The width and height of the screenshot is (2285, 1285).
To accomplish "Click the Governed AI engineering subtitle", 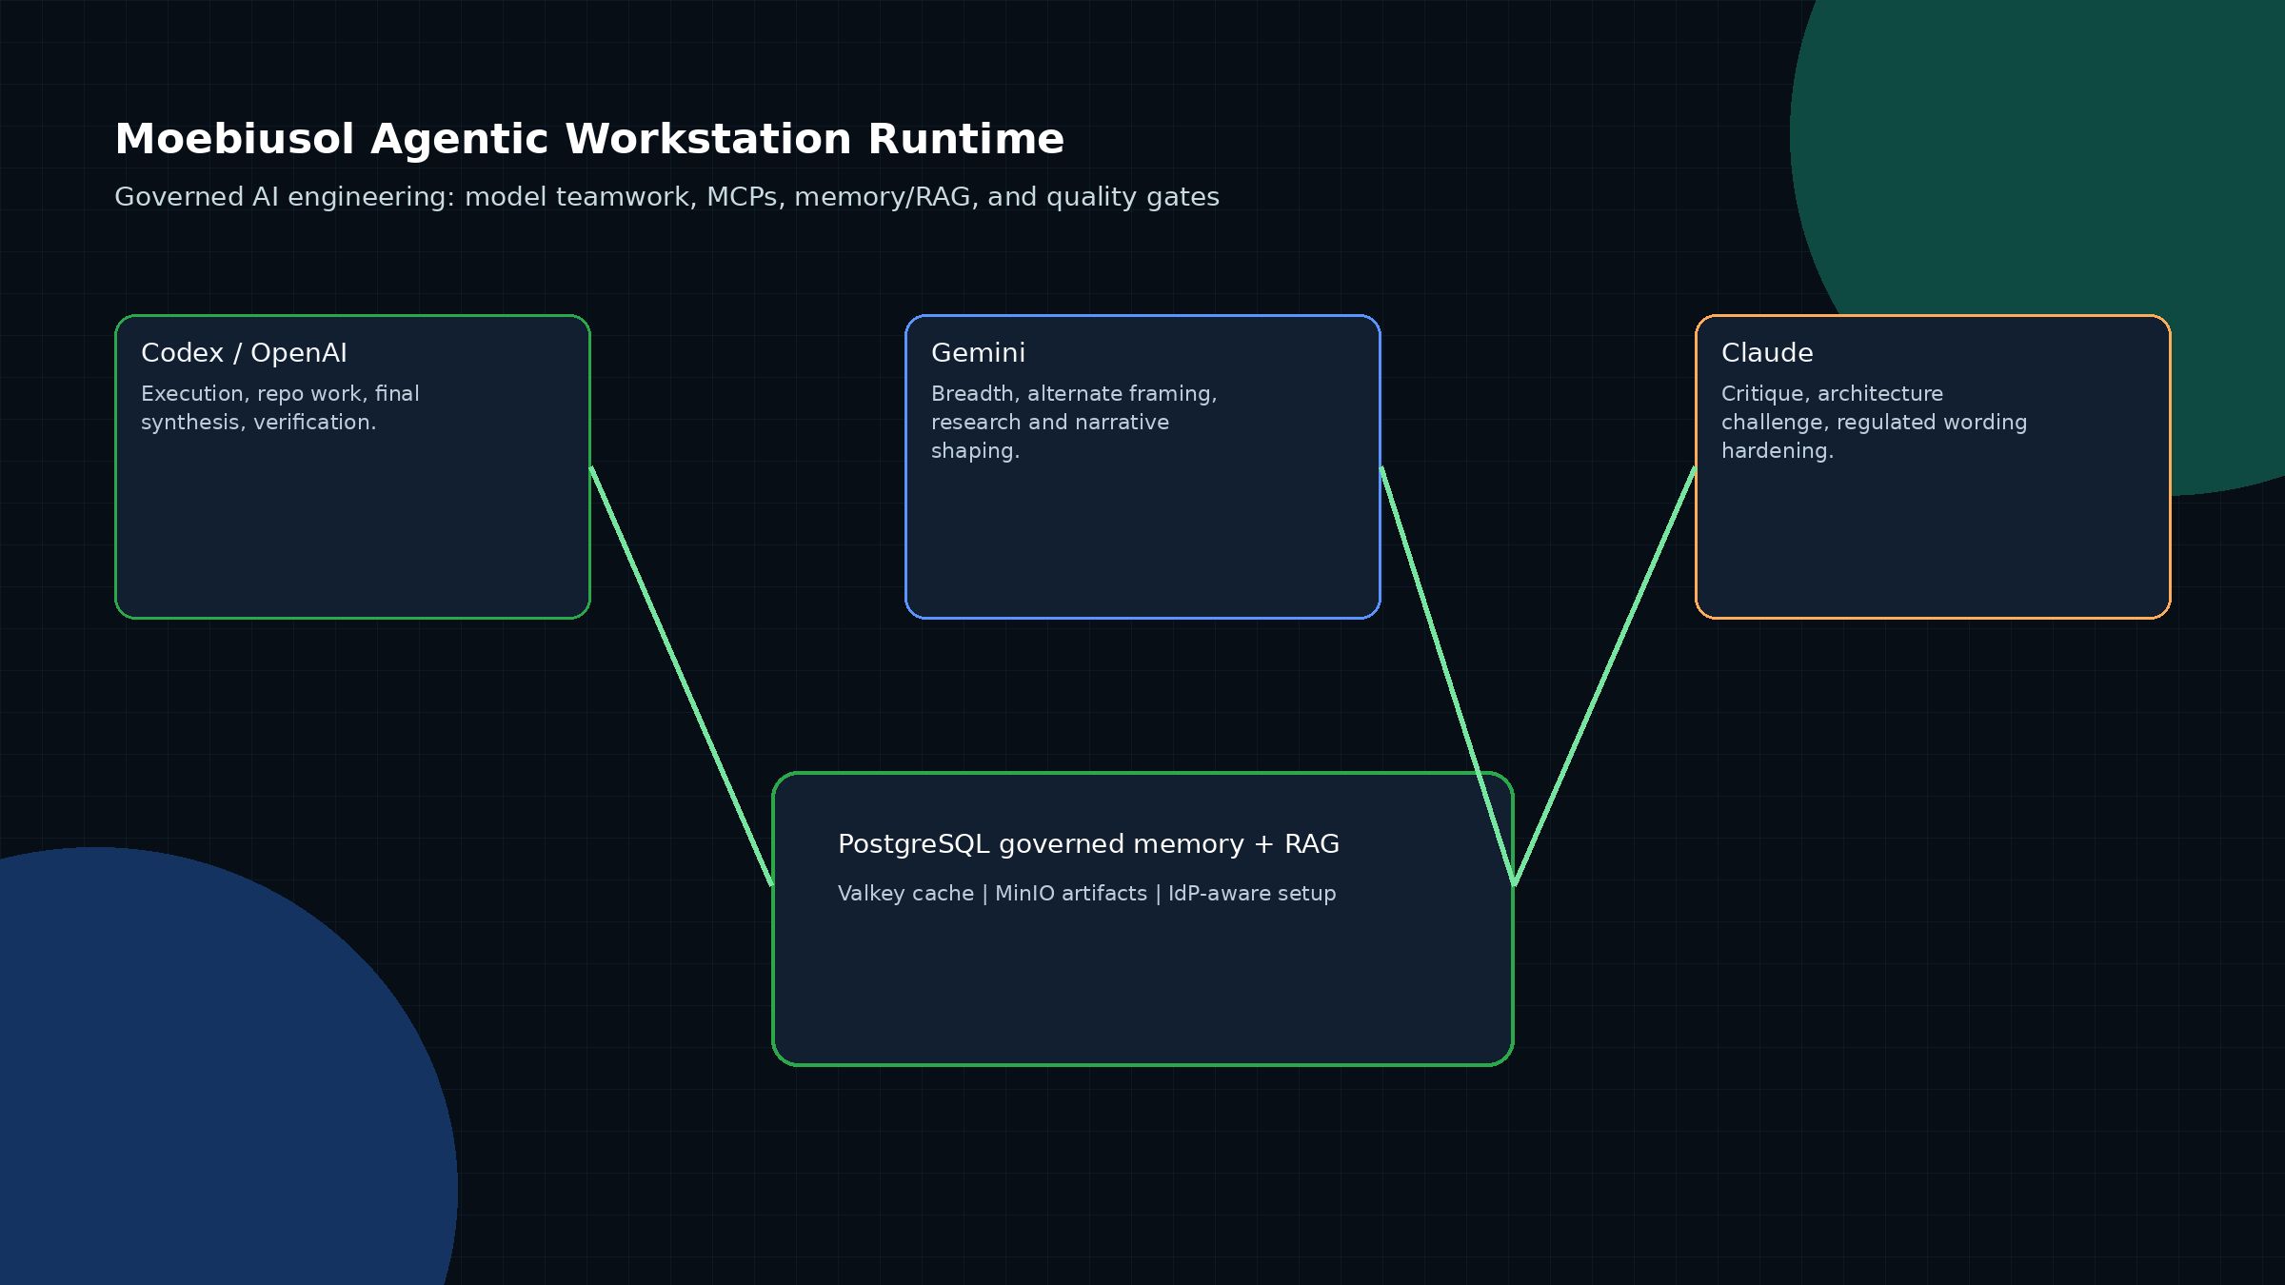I will tap(666, 197).
